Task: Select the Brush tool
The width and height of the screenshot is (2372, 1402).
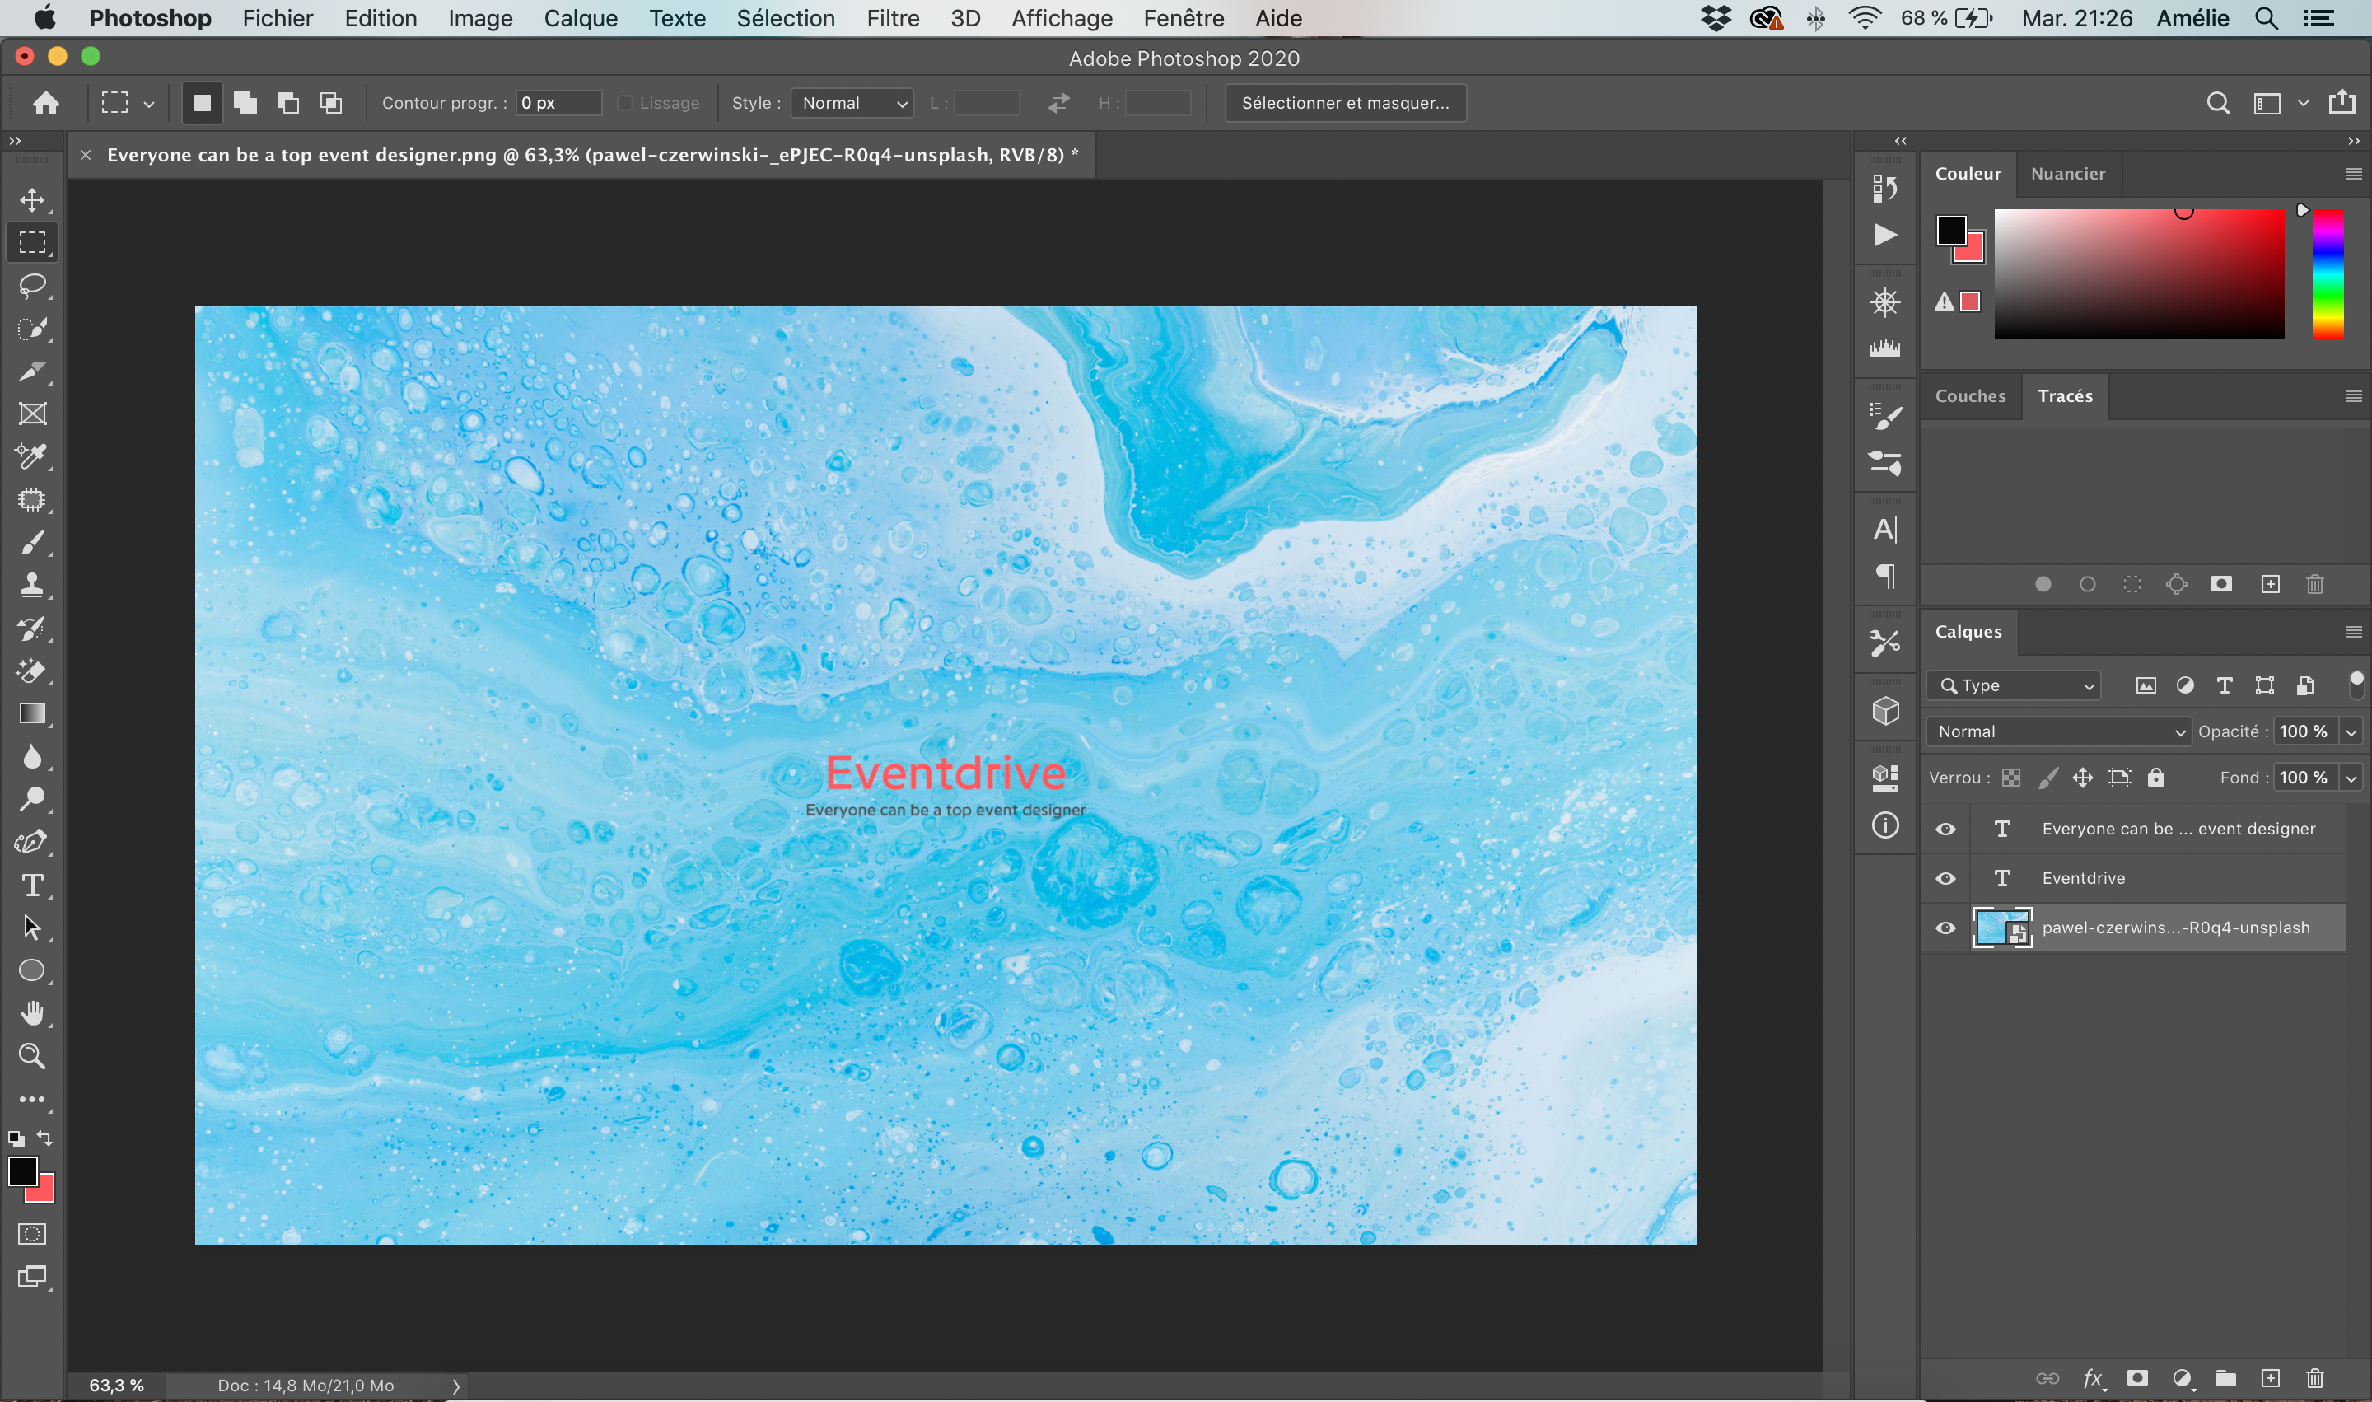Action: pos(32,542)
